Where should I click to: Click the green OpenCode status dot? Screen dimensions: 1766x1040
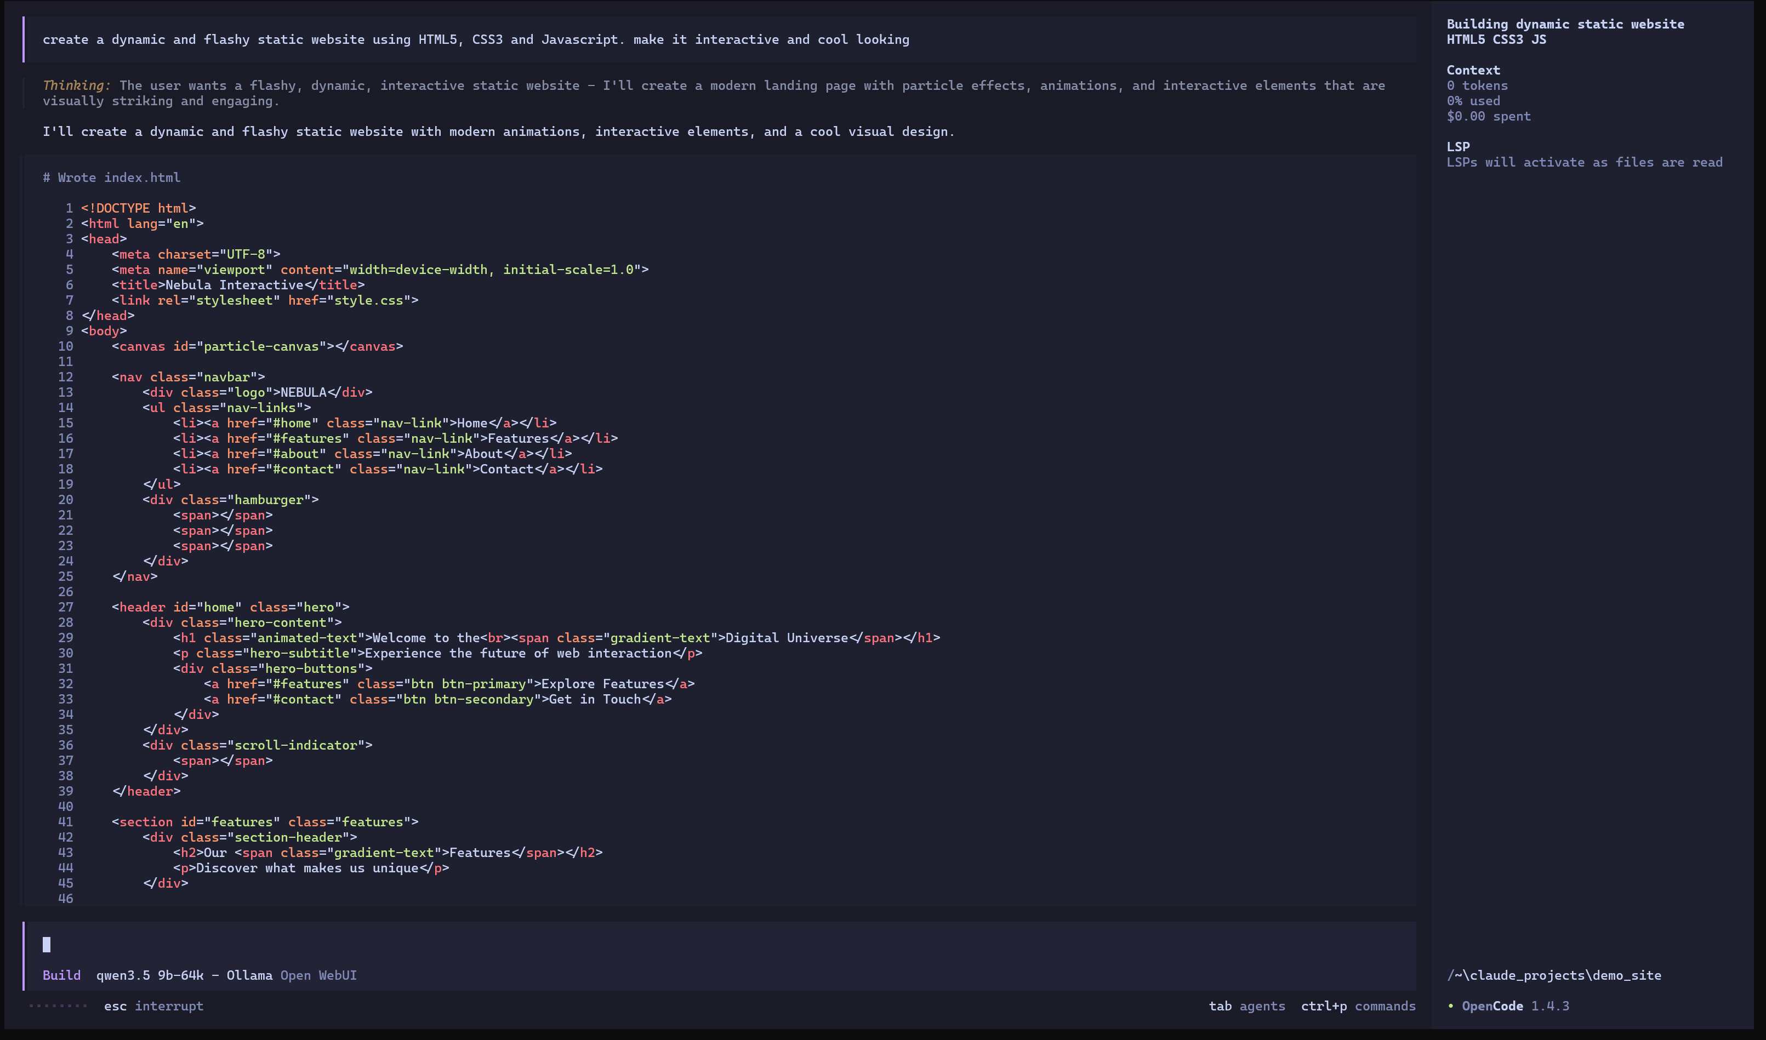[1451, 1005]
